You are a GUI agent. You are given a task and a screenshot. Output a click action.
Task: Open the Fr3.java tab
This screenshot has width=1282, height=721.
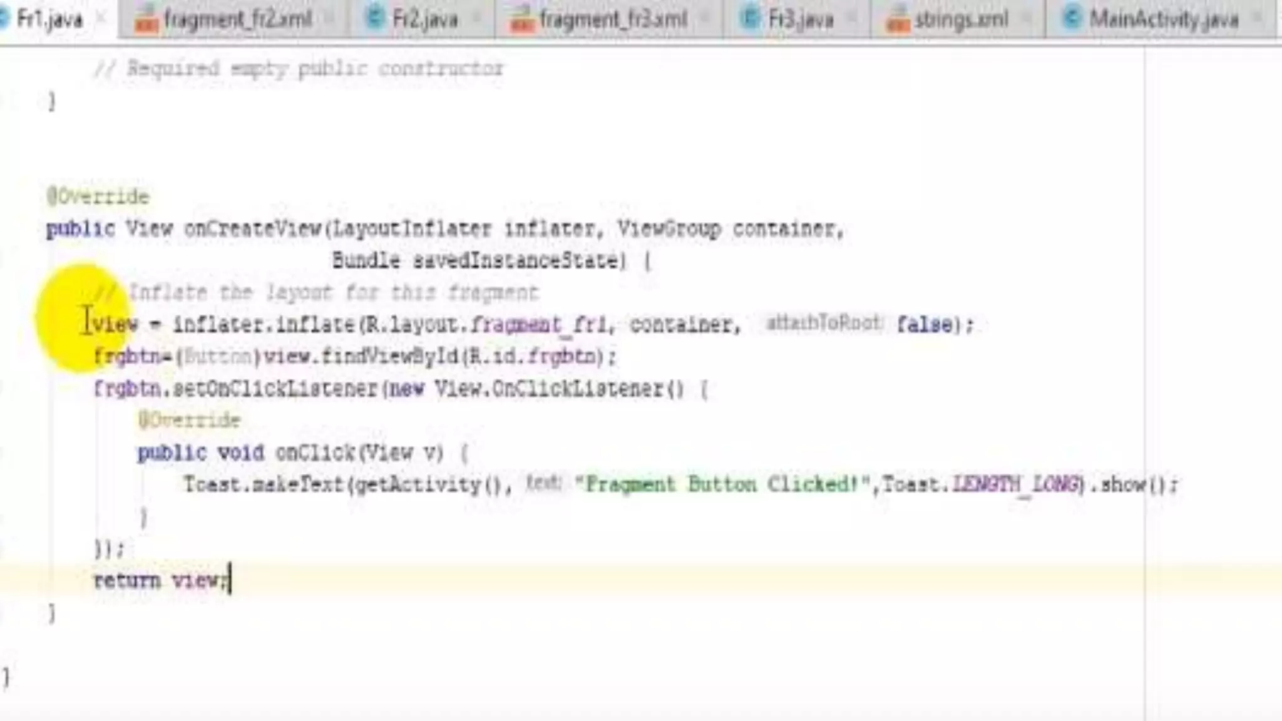pyautogui.click(x=801, y=19)
